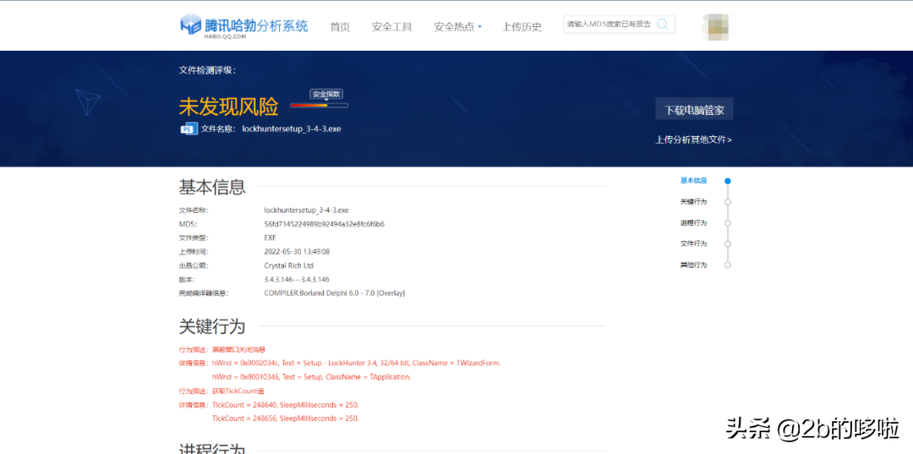Open the 安全工具 menu item
The width and height of the screenshot is (913, 454).
[x=392, y=26]
